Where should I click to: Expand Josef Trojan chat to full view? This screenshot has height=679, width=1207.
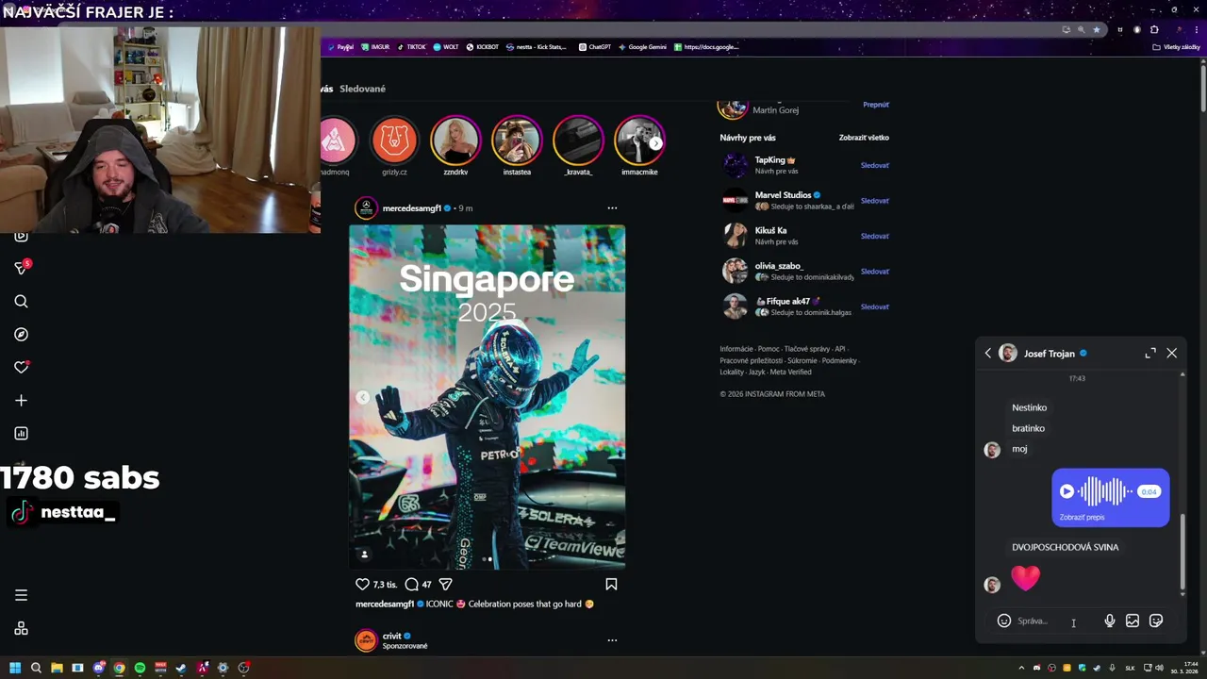[x=1150, y=353]
